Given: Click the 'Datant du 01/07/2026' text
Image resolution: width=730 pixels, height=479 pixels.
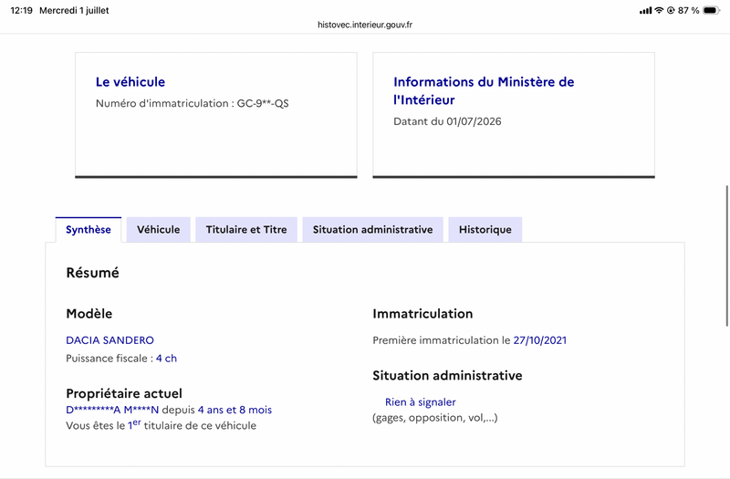Looking at the screenshot, I should [447, 121].
